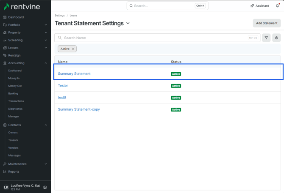284x193 pixels.
Task: Click the global Search field
Action: (167, 6)
